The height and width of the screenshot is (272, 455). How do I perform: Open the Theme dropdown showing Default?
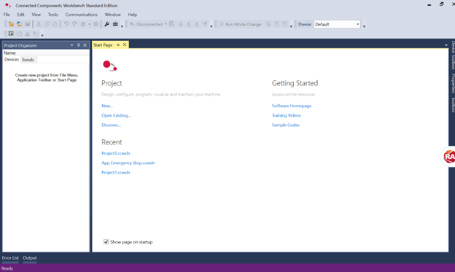[337, 24]
